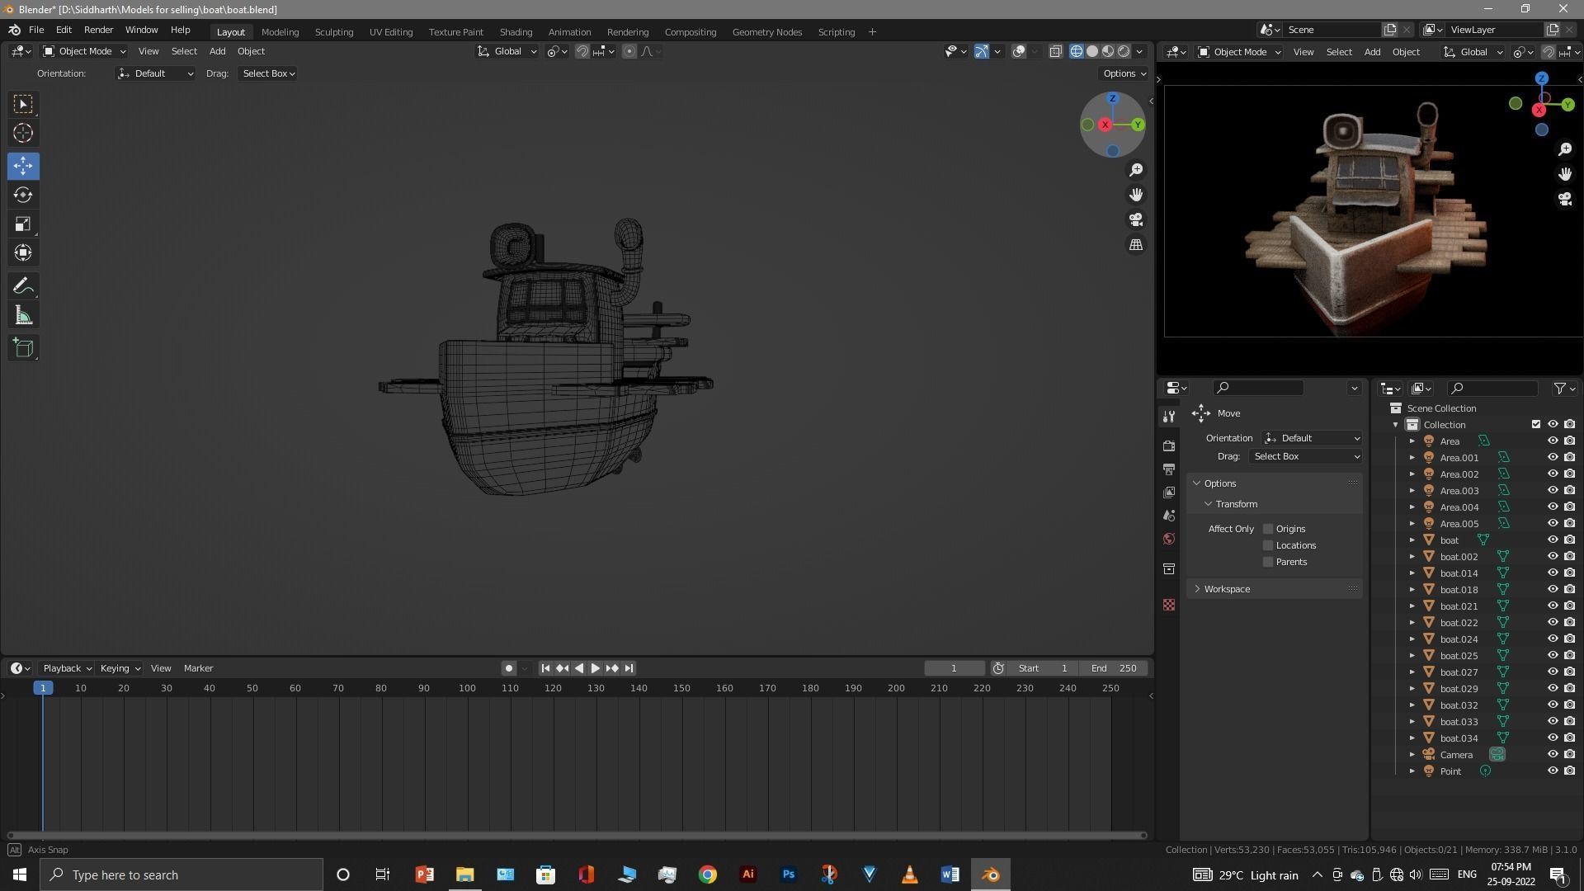Hide the boat object eye icon
Viewport: 1584px width, 891px height.
click(1552, 540)
